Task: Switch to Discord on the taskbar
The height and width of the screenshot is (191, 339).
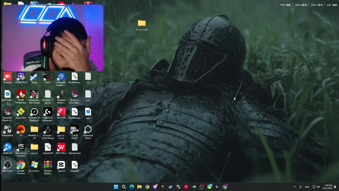Action: click(155, 187)
